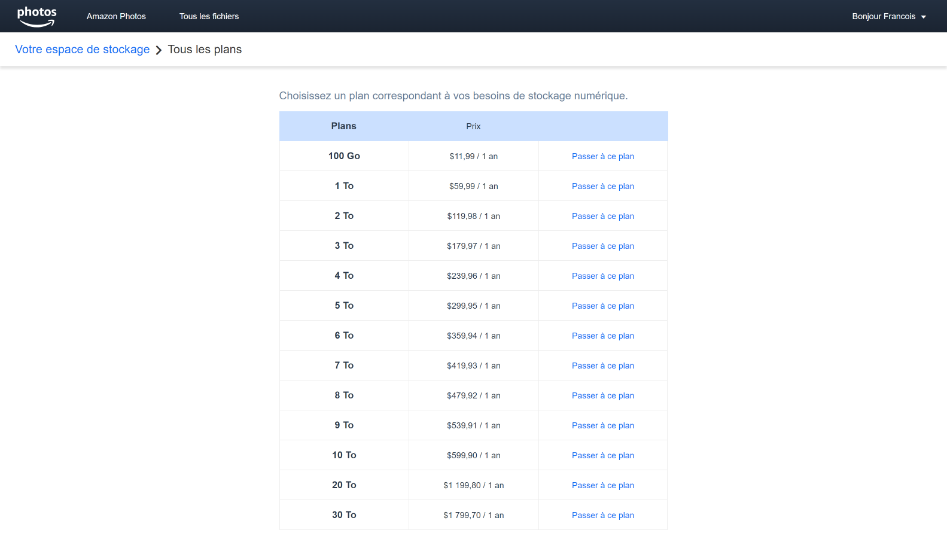
Task: Click the breadcrumb chevron separator
Action: 159,50
